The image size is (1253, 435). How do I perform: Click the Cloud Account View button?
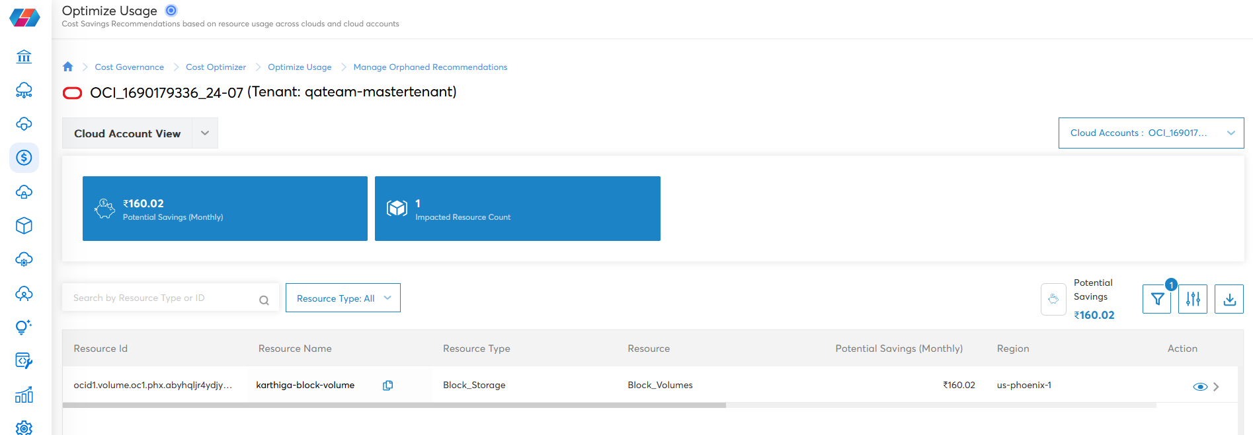click(127, 133)
